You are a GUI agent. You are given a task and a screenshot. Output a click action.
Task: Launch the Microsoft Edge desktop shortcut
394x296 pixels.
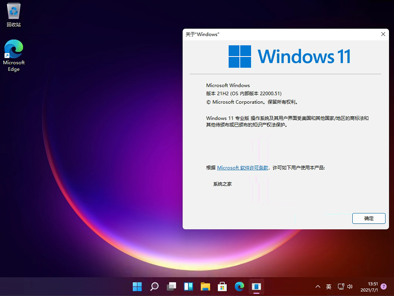tap(13, 48)
